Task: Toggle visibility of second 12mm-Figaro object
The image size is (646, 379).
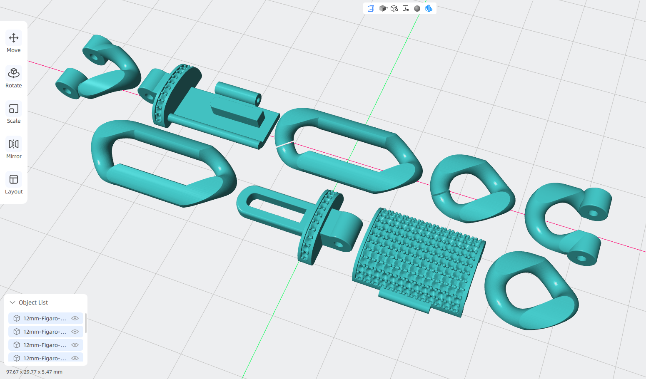Action: (x=75, y=332)
